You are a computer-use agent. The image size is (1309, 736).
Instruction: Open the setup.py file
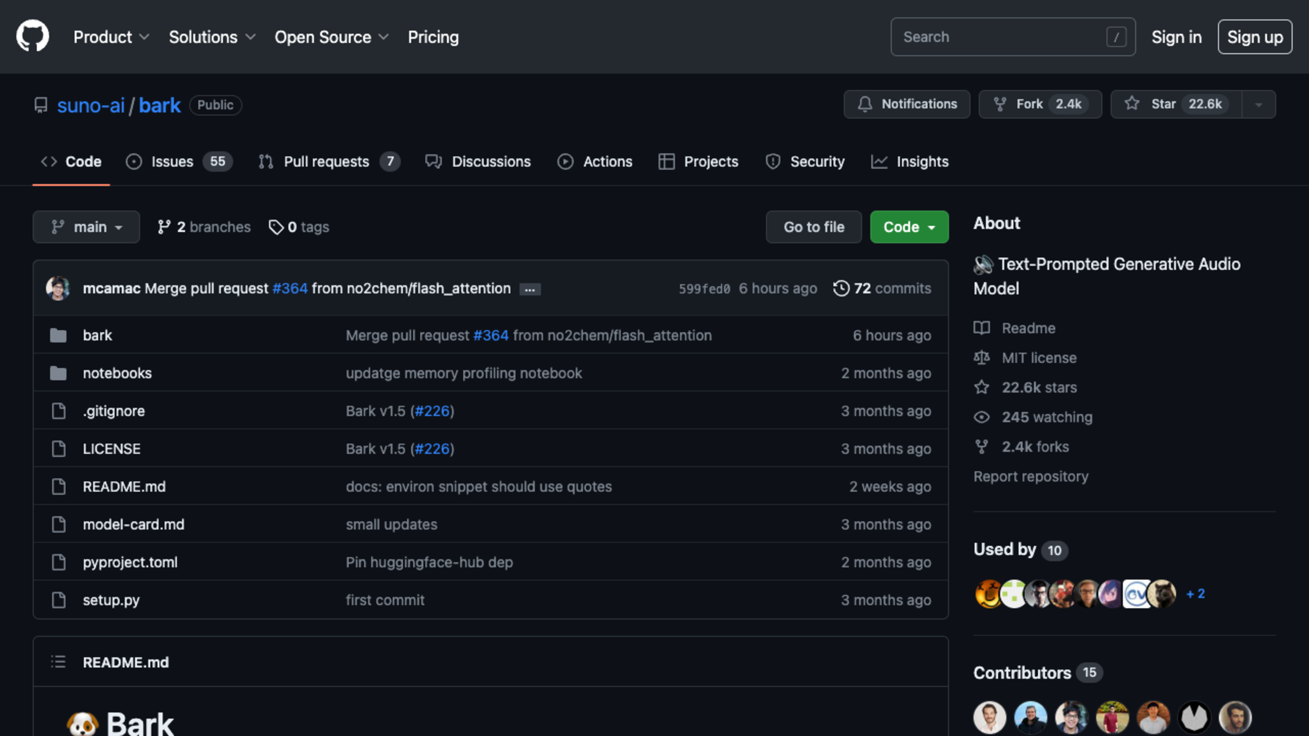[111, 600]
